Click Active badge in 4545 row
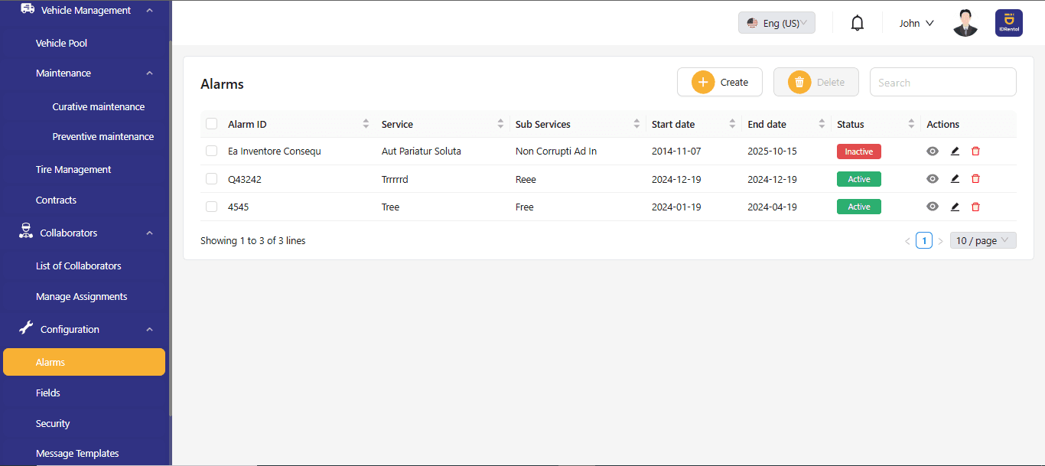Image resolution: width=1045 pixels, height=466 pixels. pos(859,207)
